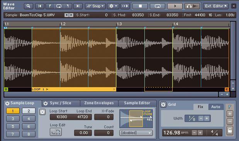Click the loop jump icon in toolbar

[59, 6]
